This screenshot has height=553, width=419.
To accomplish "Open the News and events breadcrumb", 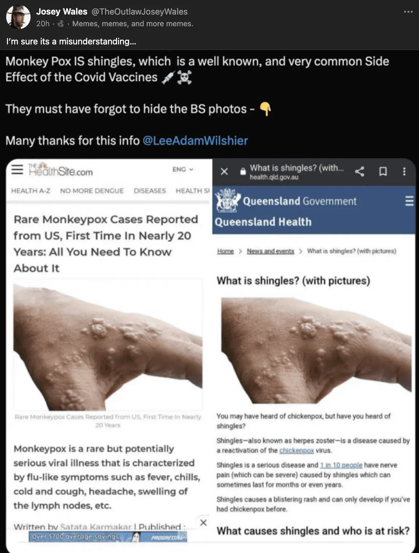I will click(271, 251).
